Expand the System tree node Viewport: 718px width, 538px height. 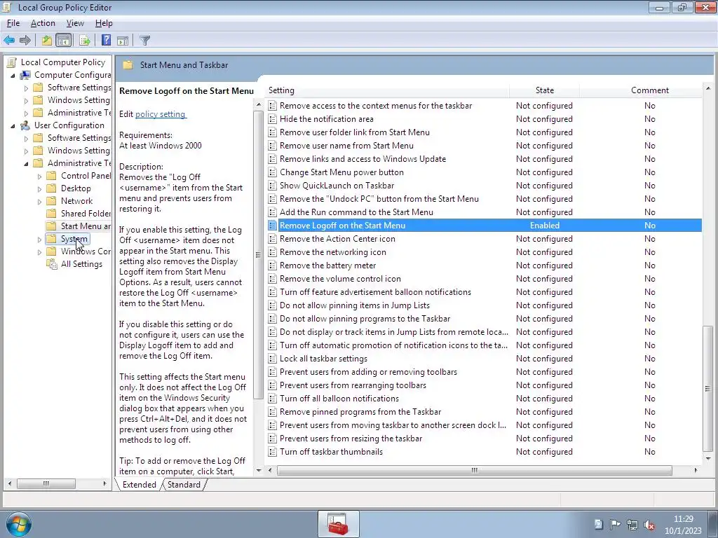coord(39,240)
